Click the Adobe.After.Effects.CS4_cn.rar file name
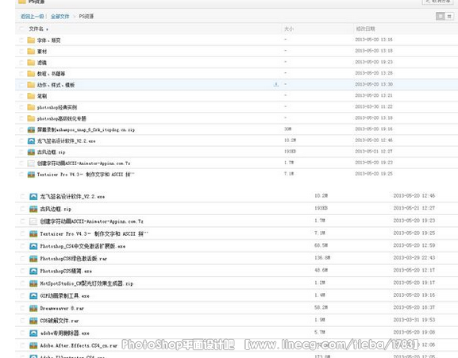The image size is (458, 358). point(79,346)
